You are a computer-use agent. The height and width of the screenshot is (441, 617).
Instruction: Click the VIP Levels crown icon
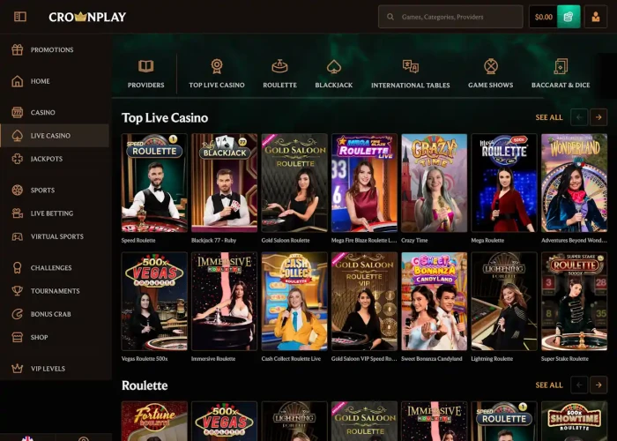click(x=18, y=369)
